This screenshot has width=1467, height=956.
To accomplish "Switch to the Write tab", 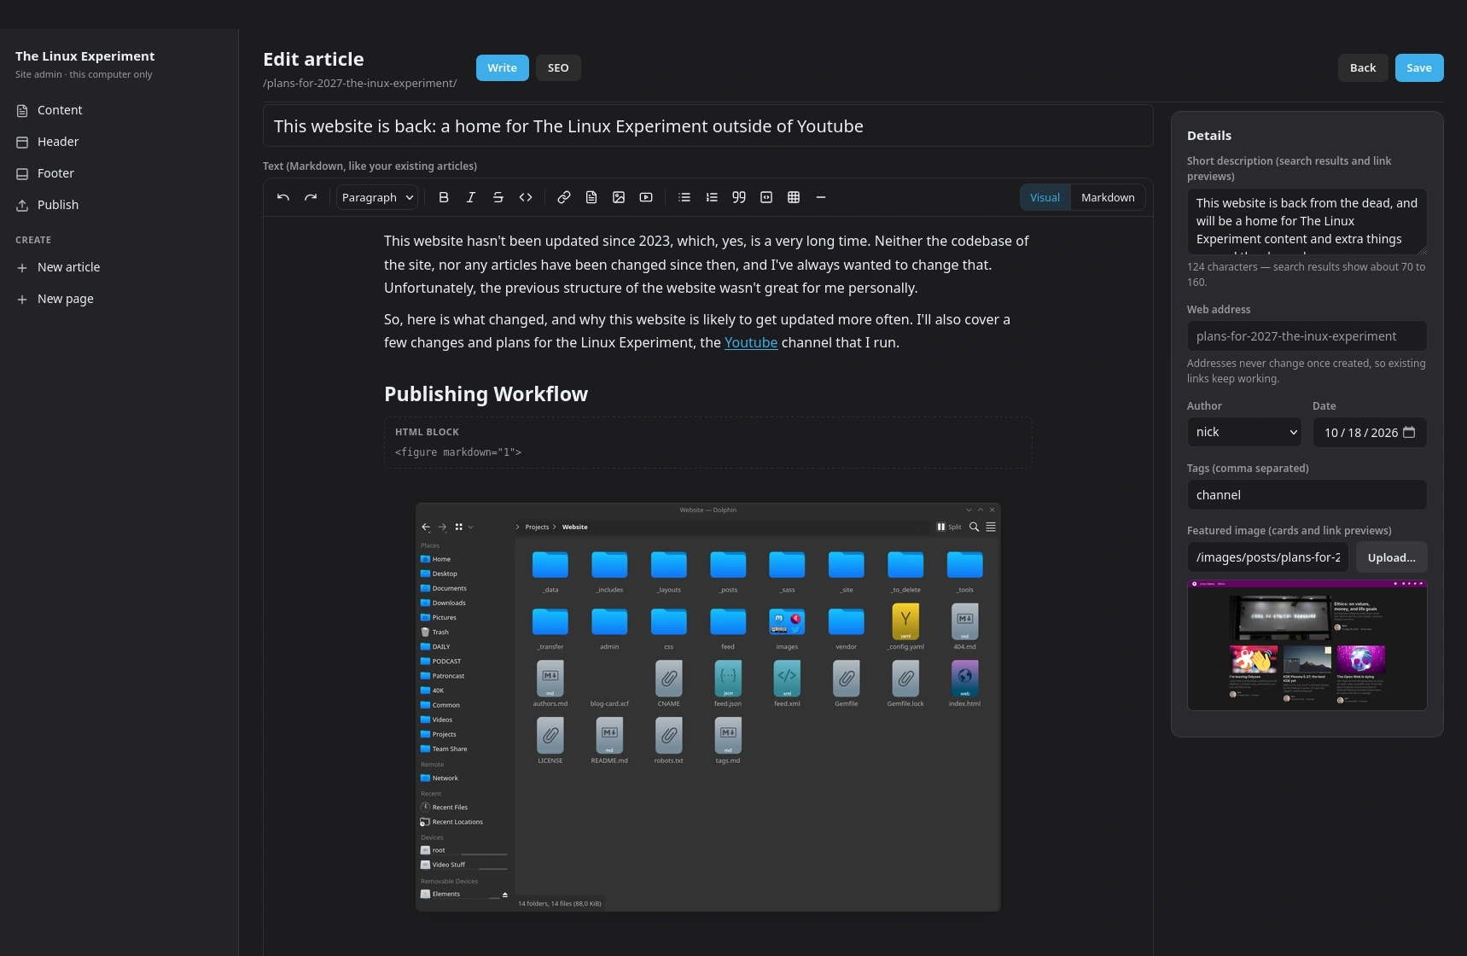I will (503, 67).
